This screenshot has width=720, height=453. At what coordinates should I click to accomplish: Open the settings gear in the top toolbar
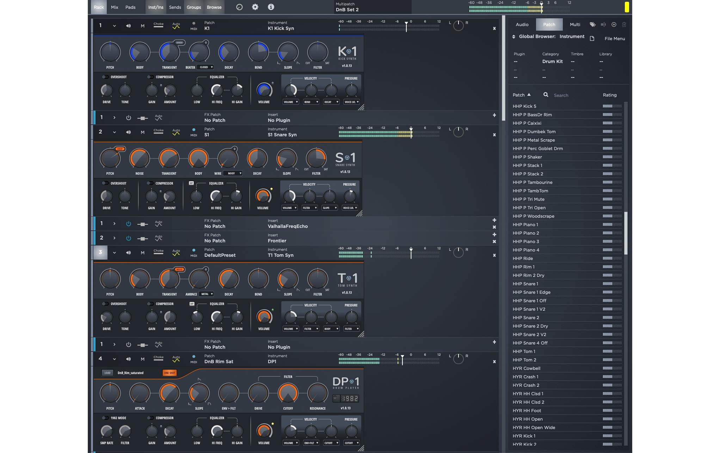coord(255,7)
